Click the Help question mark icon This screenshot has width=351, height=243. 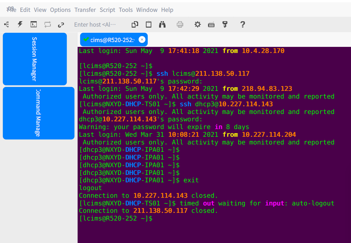click(x=243, y=24)
